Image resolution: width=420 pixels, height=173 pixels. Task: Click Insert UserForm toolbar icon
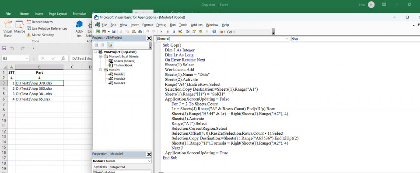tap(104, 31)
